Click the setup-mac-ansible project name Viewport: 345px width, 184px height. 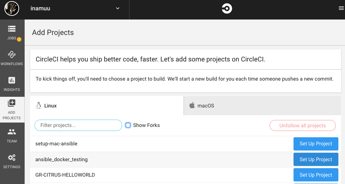click(x=56, y=144)
